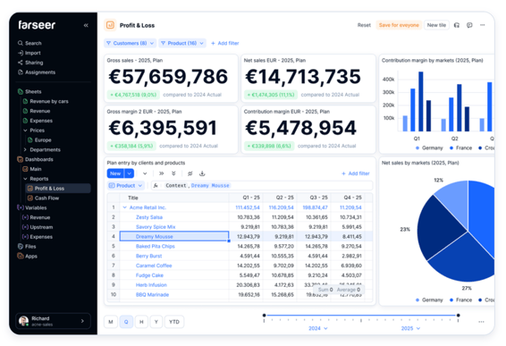Click Add filter in plan entry table
Image resolution: width=506 pixels, height=346 pixels.
355,173
